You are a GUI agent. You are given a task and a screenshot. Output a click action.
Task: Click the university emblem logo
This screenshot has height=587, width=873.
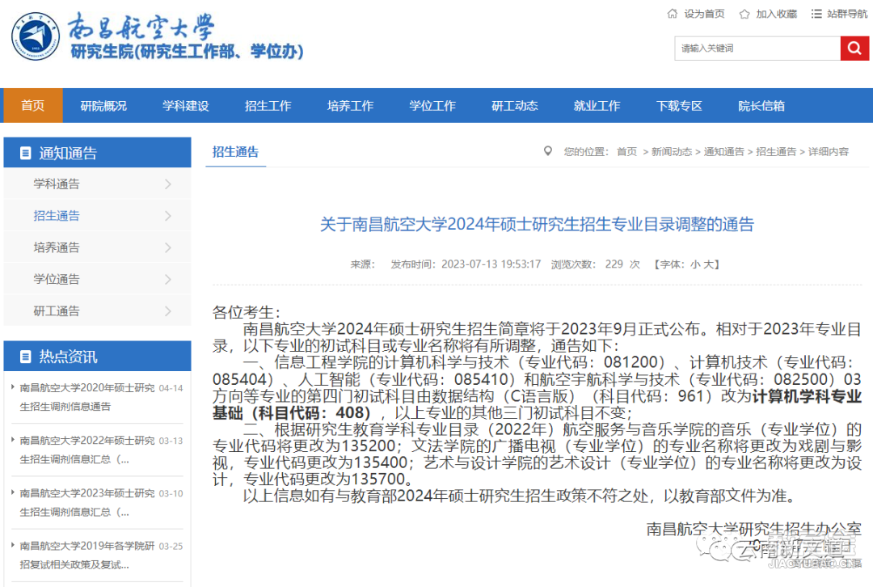click(35, 36)
